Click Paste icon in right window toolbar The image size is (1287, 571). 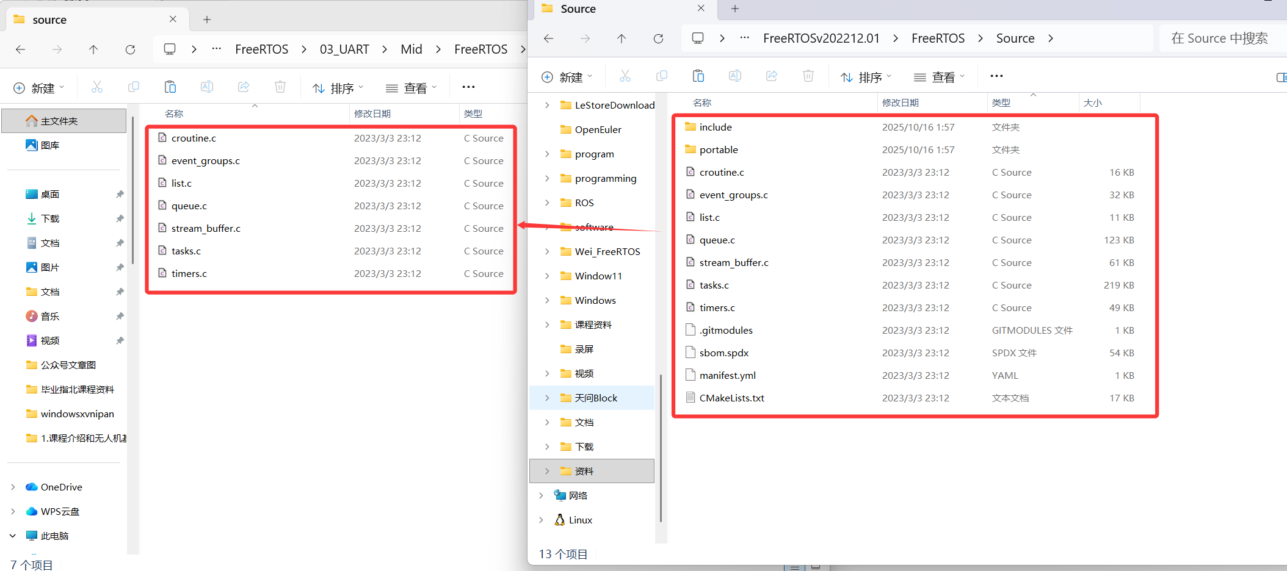point(698,76)
